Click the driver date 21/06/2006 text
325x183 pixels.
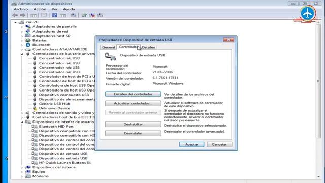[x=162, y=72]
